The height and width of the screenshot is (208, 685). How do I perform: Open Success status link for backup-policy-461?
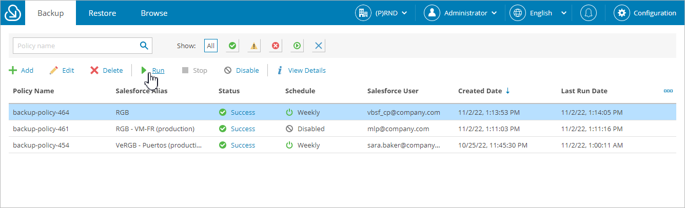(x=243, y=129)
